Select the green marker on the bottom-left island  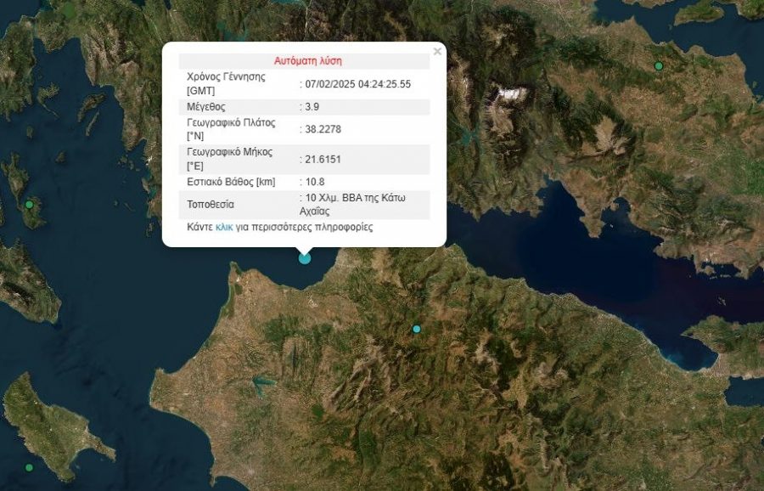pyautogui.click(x=29, y=467)
